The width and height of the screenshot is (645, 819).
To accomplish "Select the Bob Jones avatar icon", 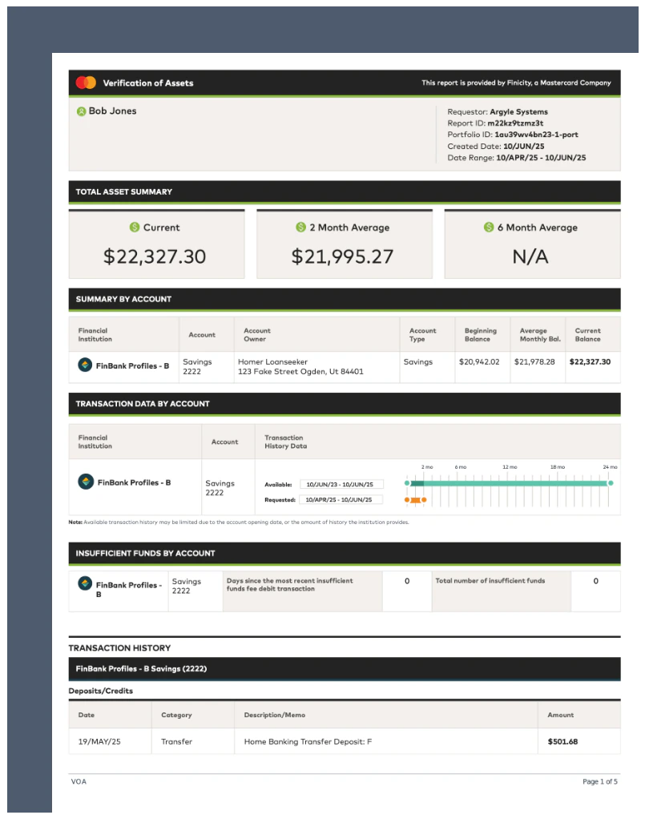I will [82, 111].
